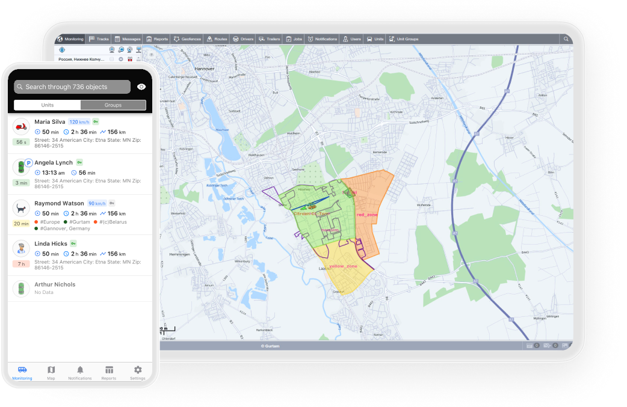Select the Monitoring van icon on phone

point(22,372)
